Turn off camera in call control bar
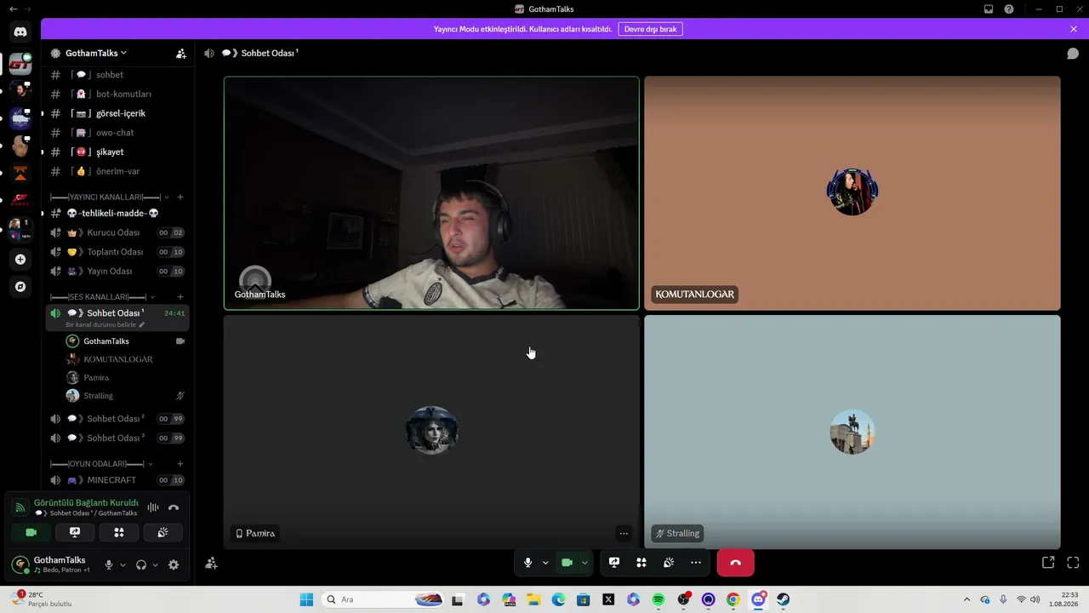The width and height of the screenshot is (1089, 613). click(567, 562)
